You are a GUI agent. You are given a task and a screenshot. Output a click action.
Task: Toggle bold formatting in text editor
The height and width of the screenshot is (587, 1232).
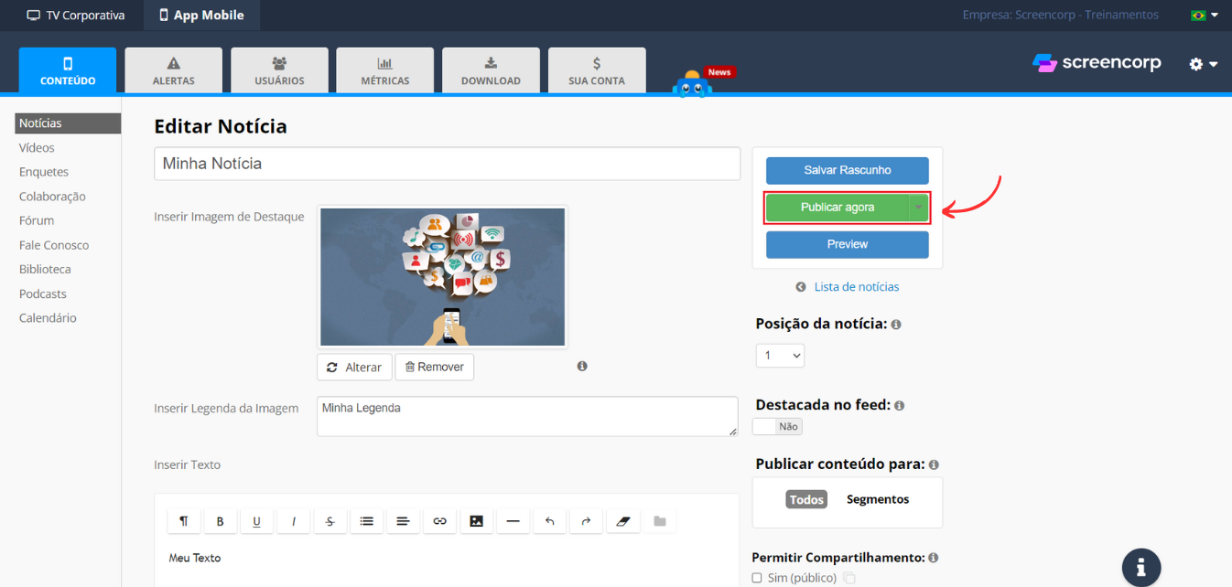point(221,521)
